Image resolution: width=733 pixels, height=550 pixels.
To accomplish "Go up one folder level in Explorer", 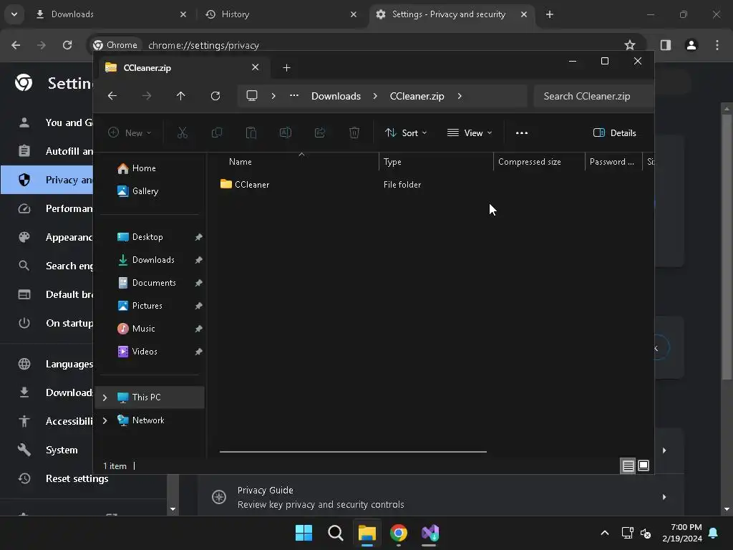I will [181, 96].
